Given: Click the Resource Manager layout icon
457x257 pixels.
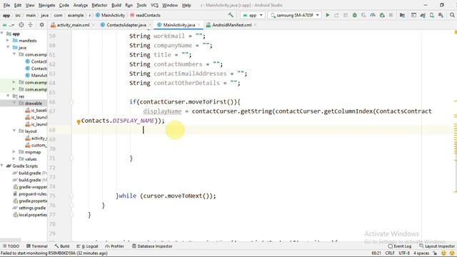Looking at the screenshot, I should (413, 15).
